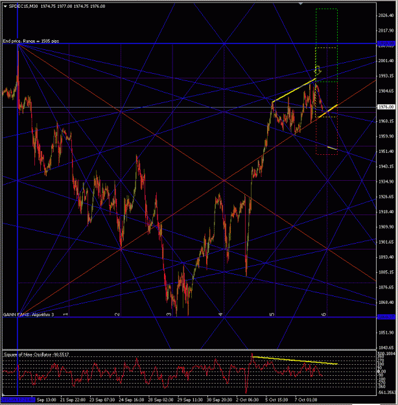The height and width of the screenshot is (405, 398).
Task: Click the 1893.40 price scale value
Action: pos(386,257)
